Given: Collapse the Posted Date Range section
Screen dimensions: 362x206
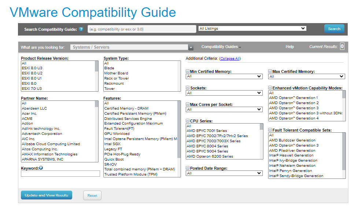Looking at the screenshot, I should point(188,168).
